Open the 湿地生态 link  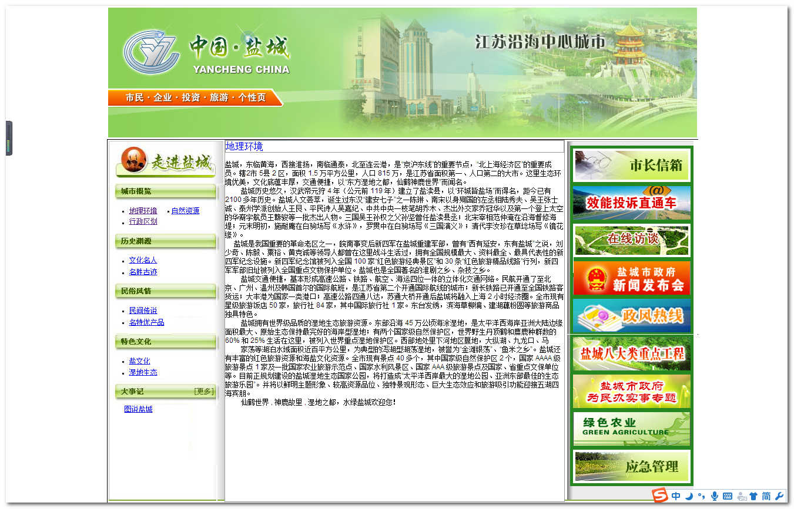pyautogui.click(x=143, y=372)
